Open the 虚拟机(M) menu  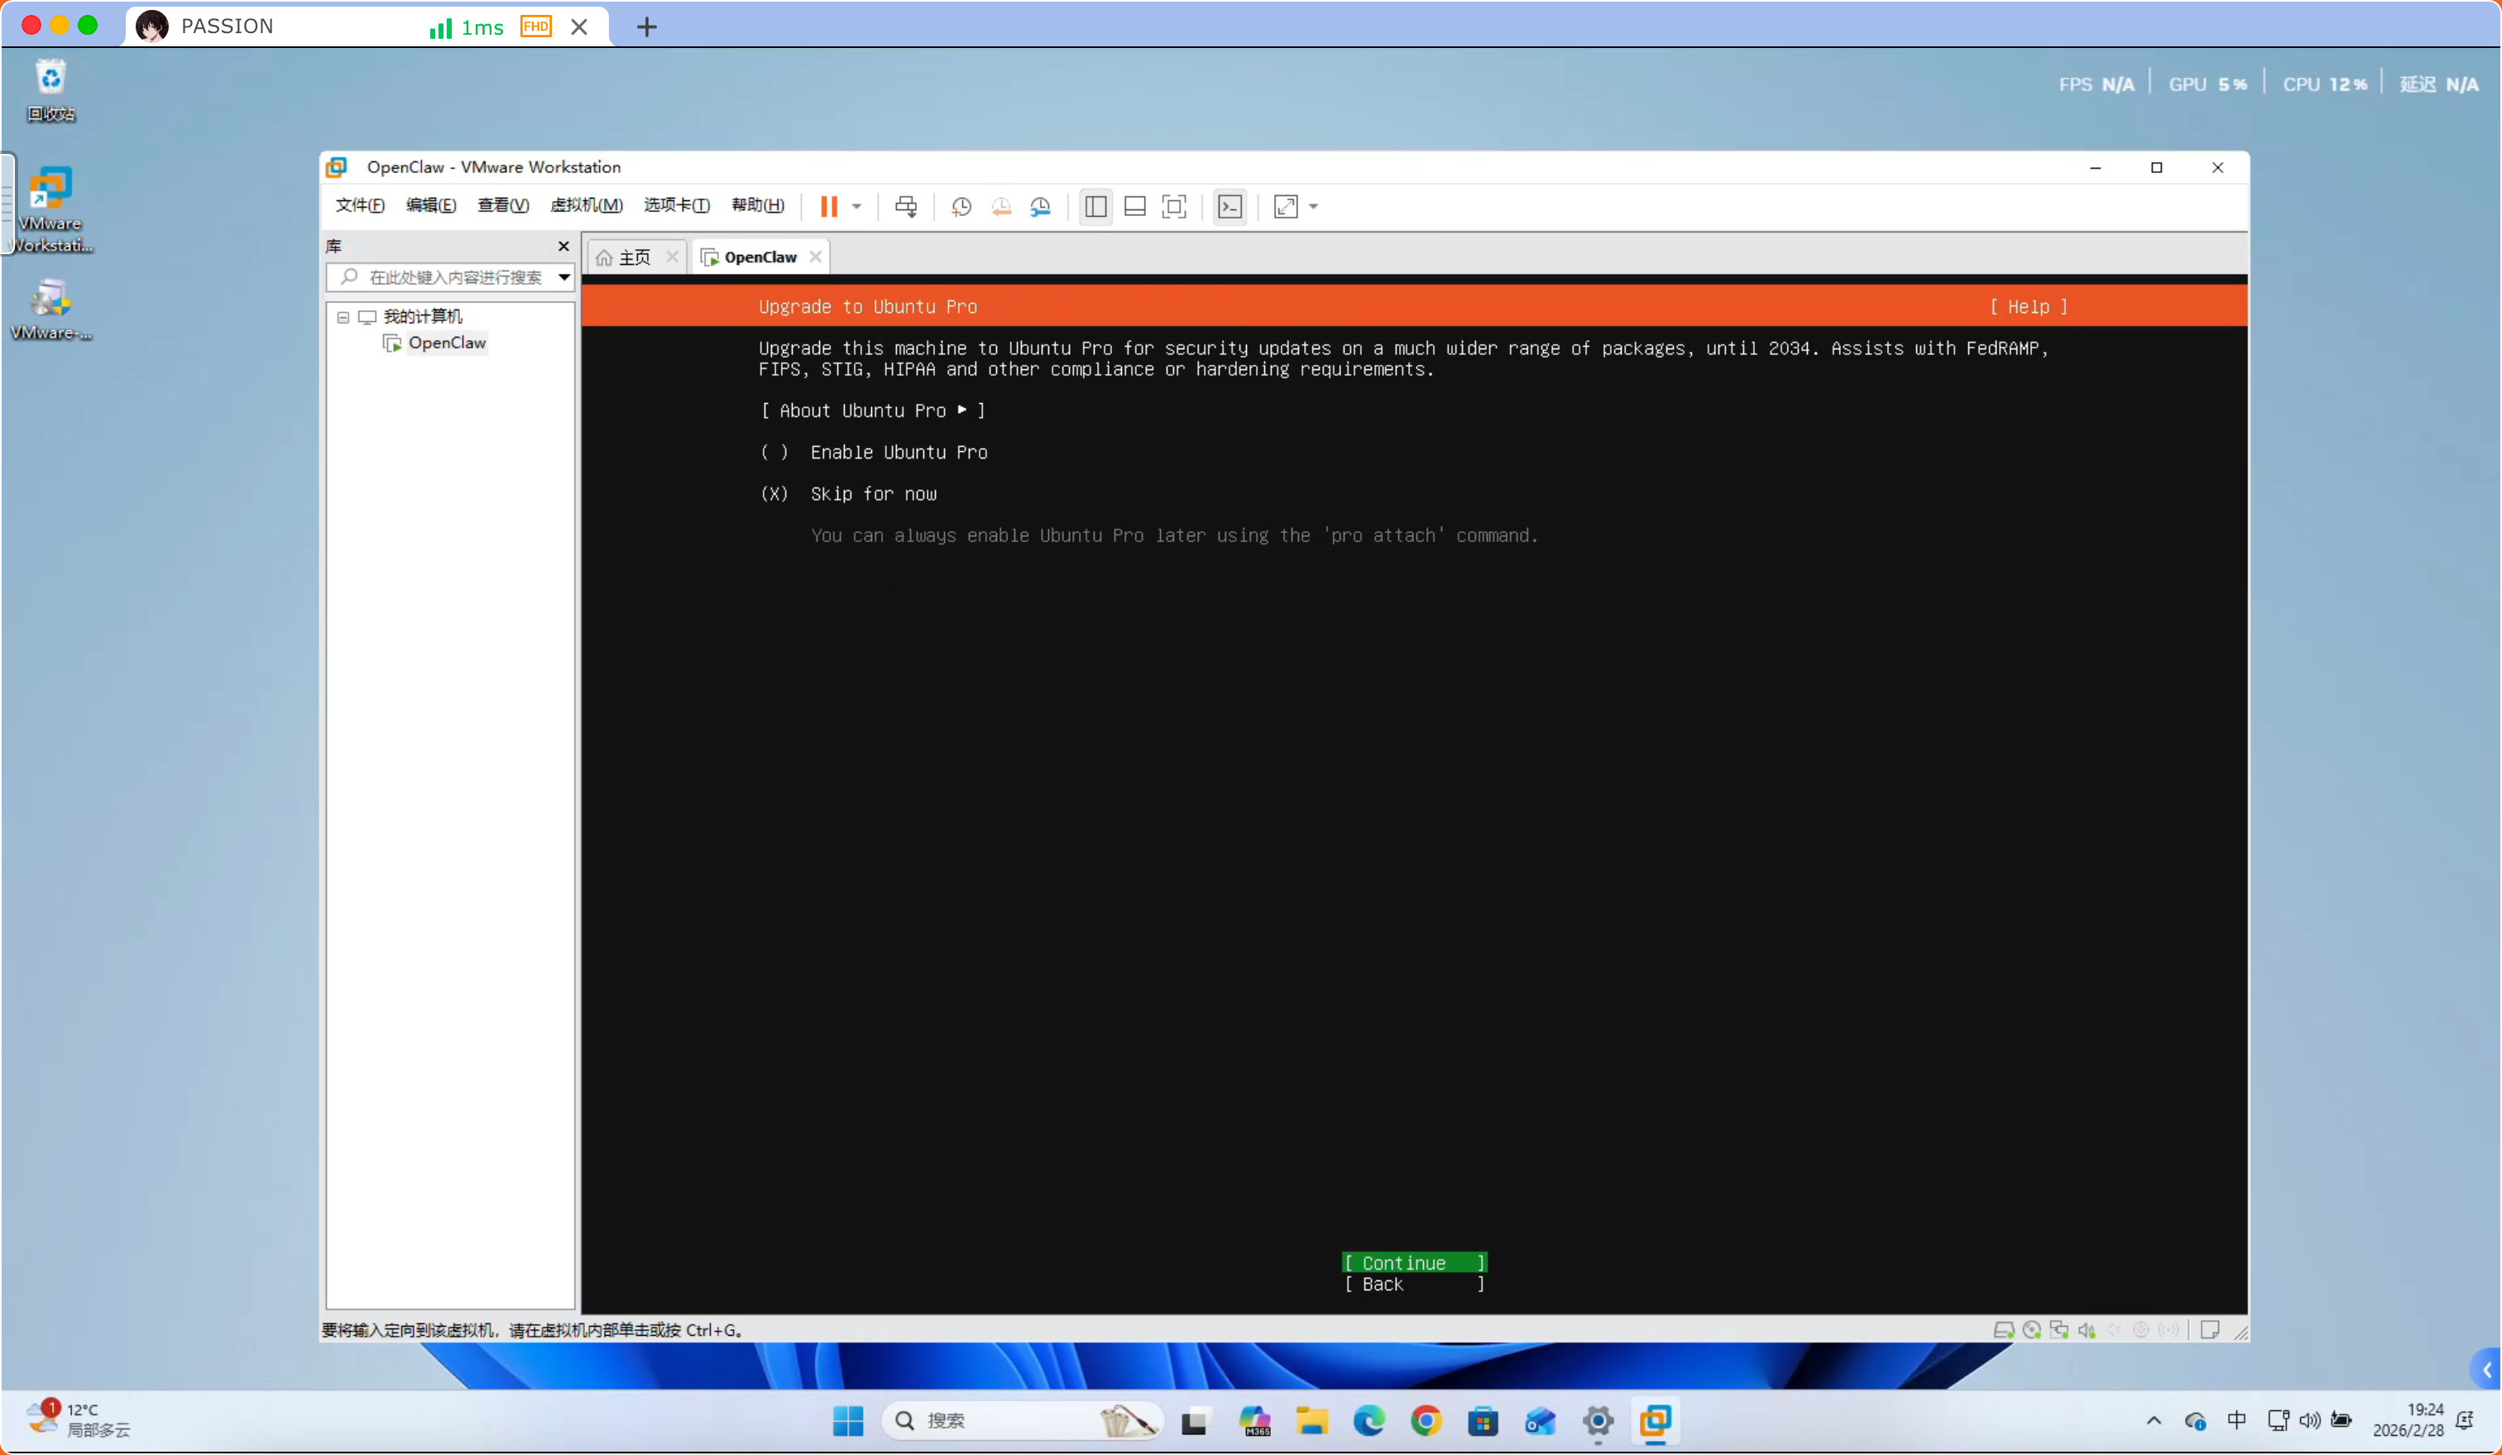pyautogui.click(x=586, y=204)
